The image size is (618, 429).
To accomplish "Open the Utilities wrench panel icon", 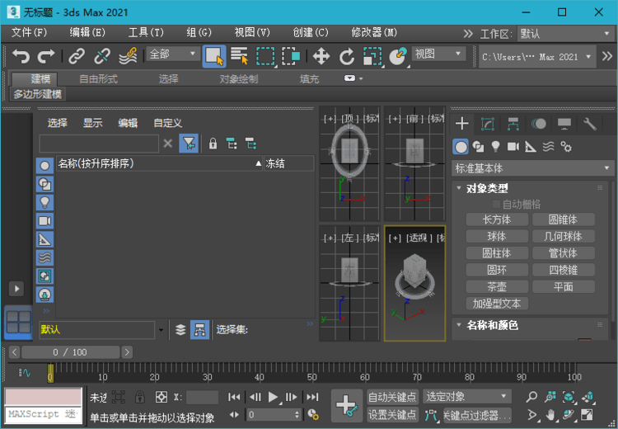I will click(590, 124).
